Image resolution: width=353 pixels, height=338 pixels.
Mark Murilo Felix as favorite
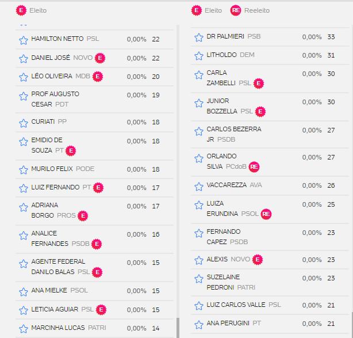point(23,170)
